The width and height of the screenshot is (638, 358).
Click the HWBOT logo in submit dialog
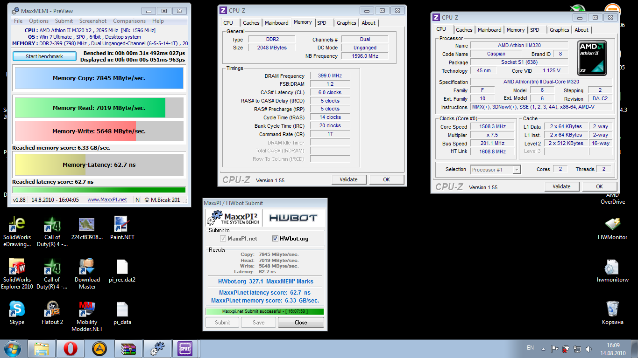(x=293, y=218)
